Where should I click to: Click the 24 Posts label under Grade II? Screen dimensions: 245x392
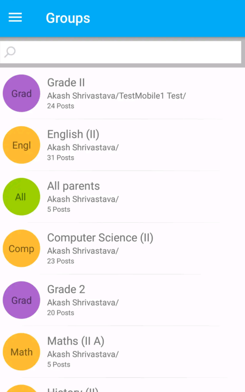[x=61, y=106]
